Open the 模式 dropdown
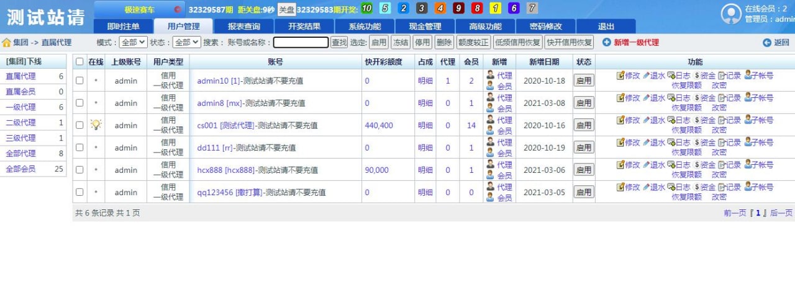 [133, 43]
